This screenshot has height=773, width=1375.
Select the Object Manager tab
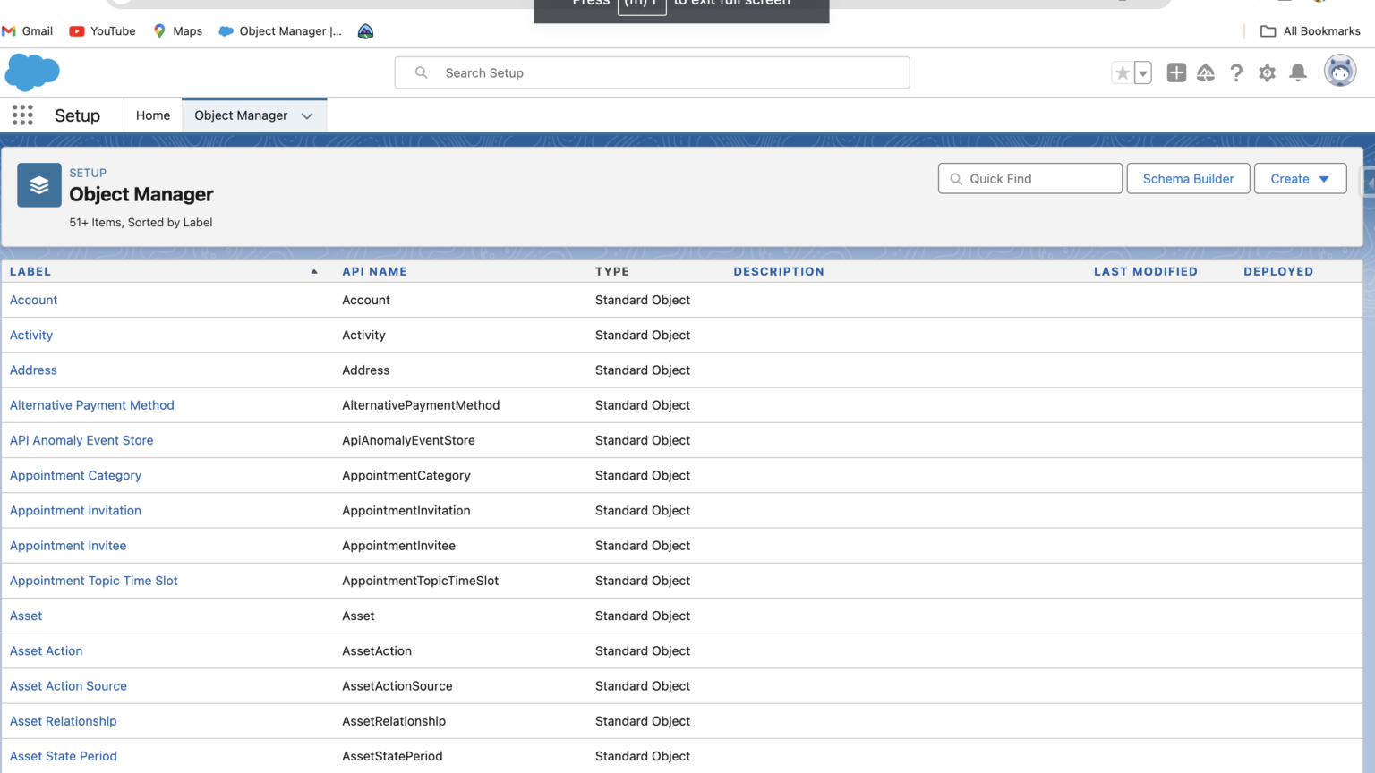(x=240, y=115)
